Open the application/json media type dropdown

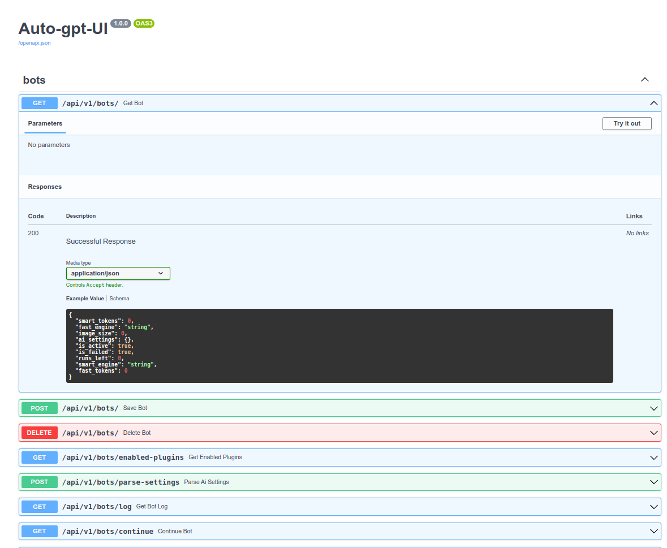tap(118, 273)
